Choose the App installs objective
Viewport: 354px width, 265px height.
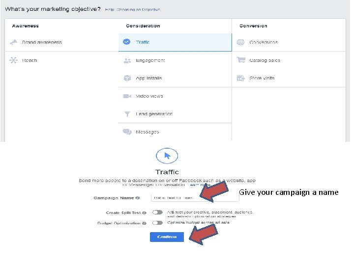click(x=175, y=78)
